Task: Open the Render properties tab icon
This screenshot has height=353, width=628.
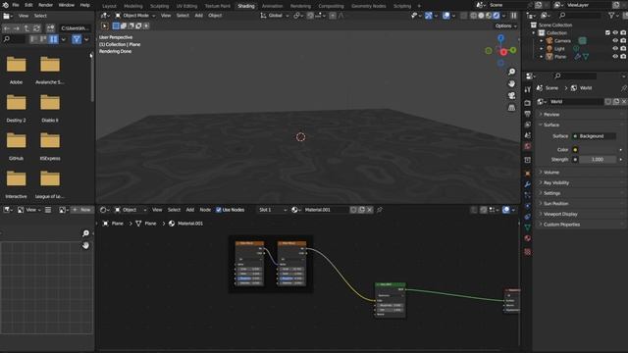Action: tap(528, 103)
